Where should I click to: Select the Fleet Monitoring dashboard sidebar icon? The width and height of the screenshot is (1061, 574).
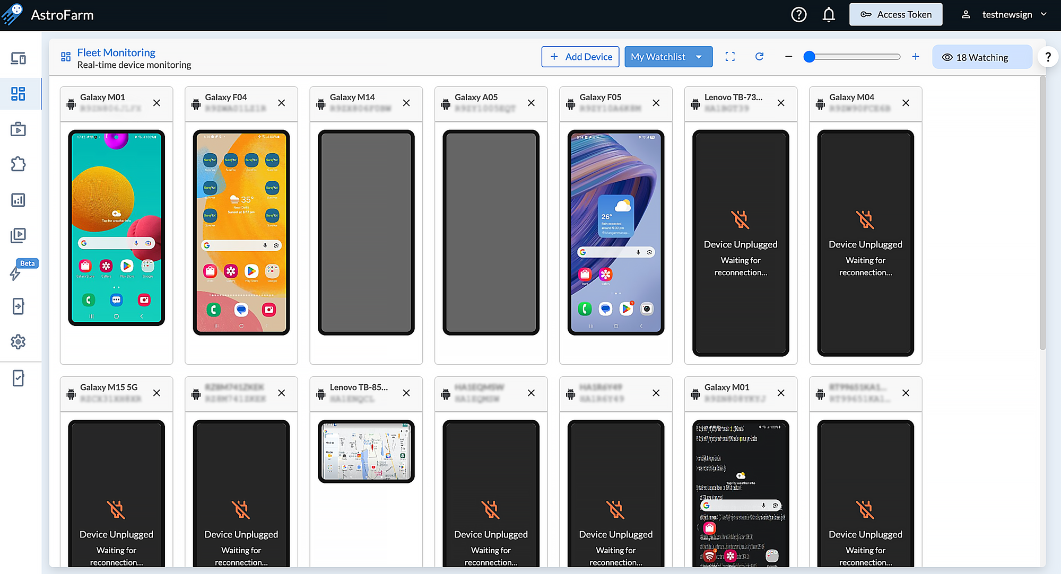[x=19, y=94]
